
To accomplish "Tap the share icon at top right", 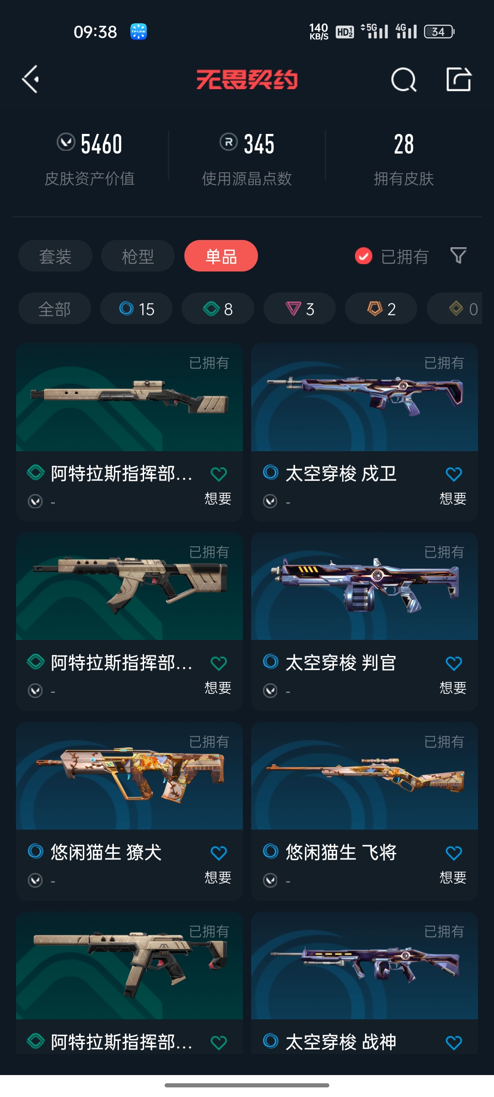I will click(459, 79).
